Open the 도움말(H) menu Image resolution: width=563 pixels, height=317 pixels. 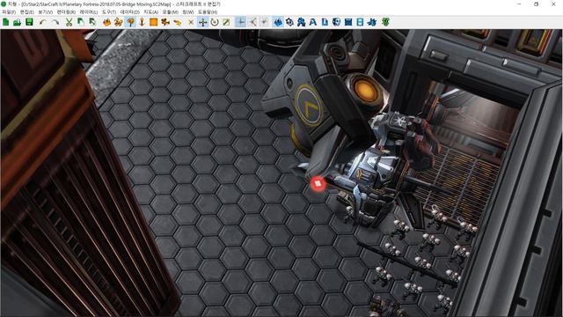[x=208, y=11]
